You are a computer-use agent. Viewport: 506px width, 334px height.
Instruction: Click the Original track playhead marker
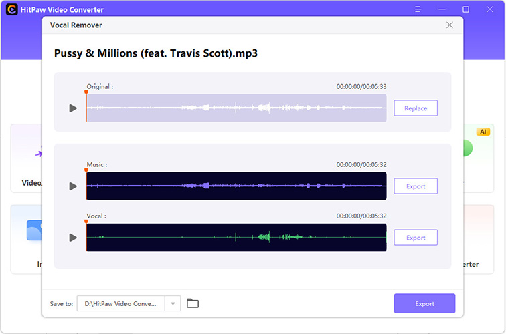pos(86,92)
